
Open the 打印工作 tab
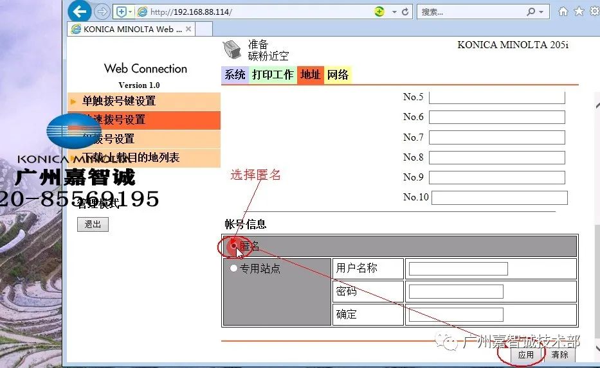[273, 74]
